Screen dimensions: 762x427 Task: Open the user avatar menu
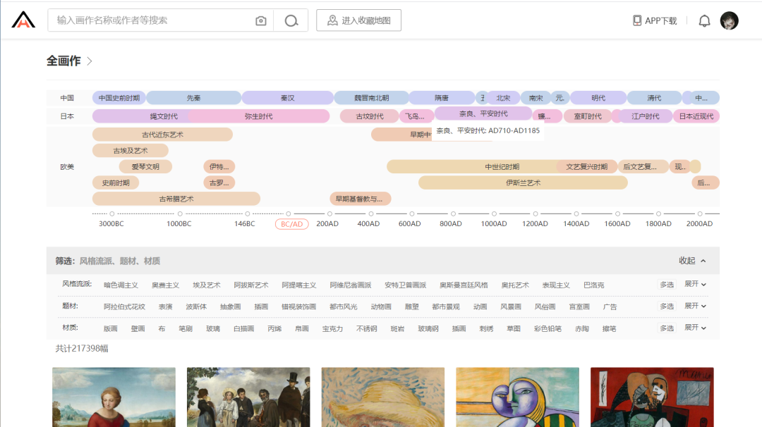click(x=729, y=20)
